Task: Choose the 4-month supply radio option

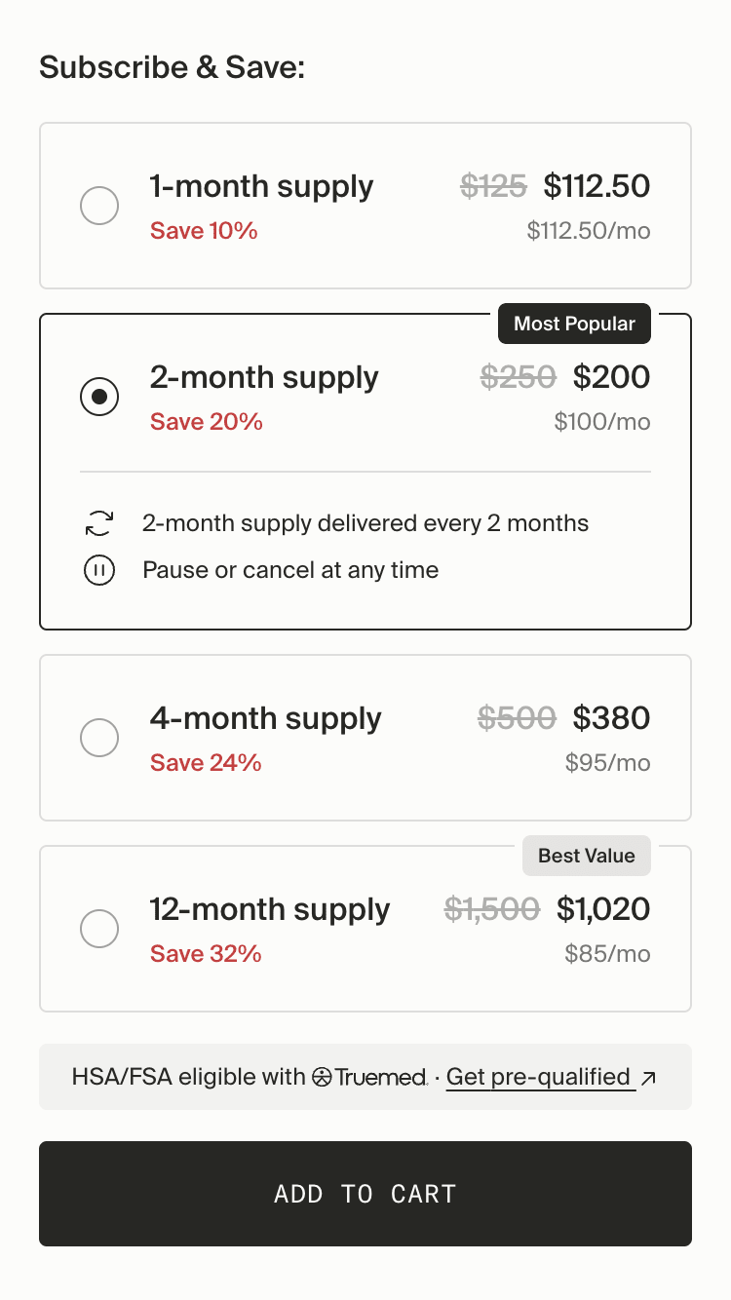Action: click(99, 738)
